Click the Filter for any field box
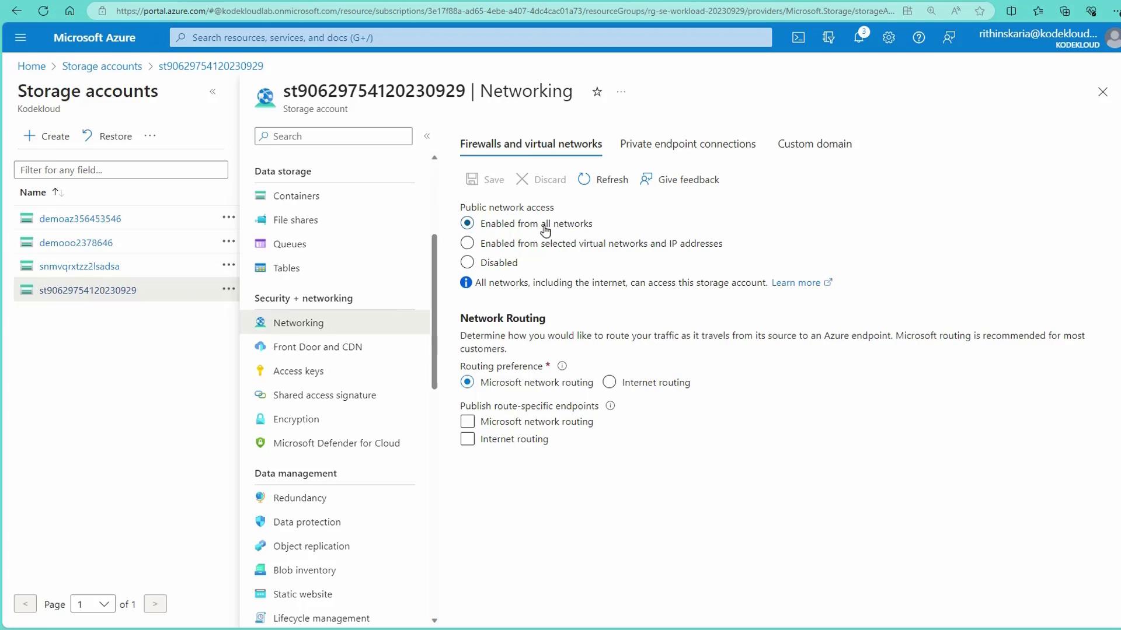The height and width of the screenshot is (630, 1121). pyautogui.click(x=121, y=170)
